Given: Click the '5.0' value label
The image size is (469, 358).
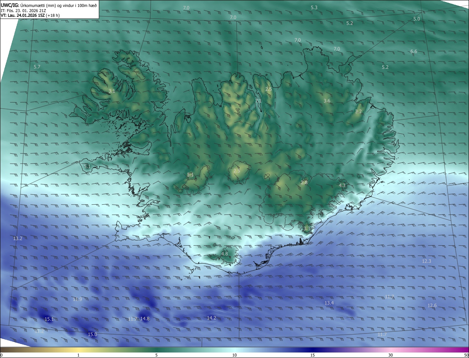Looking at the screenshot, I should click(417, 19).
